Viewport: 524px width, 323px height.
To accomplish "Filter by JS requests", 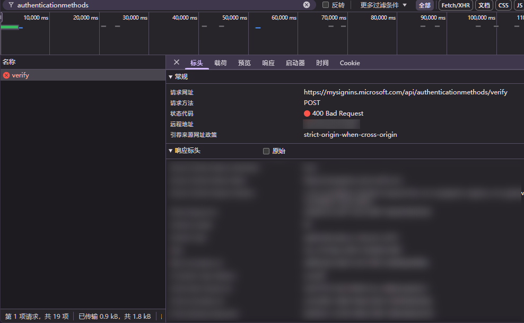I will click(x=519, y=5).
